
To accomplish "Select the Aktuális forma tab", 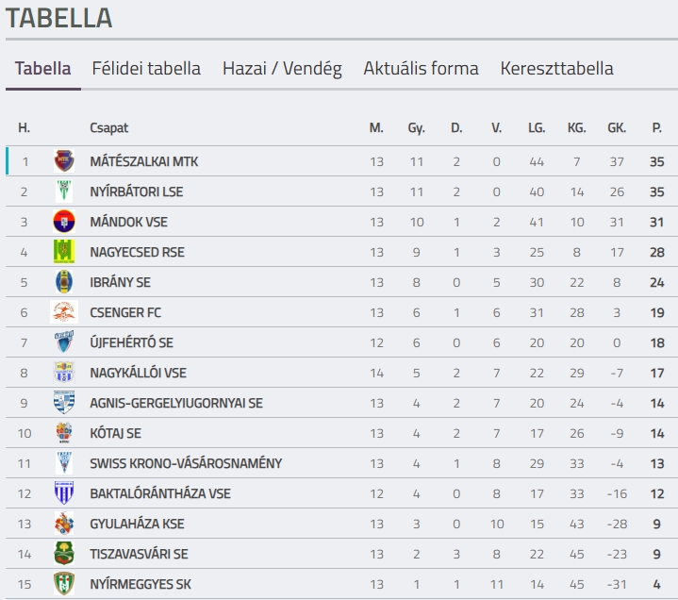I will point(421,69).
